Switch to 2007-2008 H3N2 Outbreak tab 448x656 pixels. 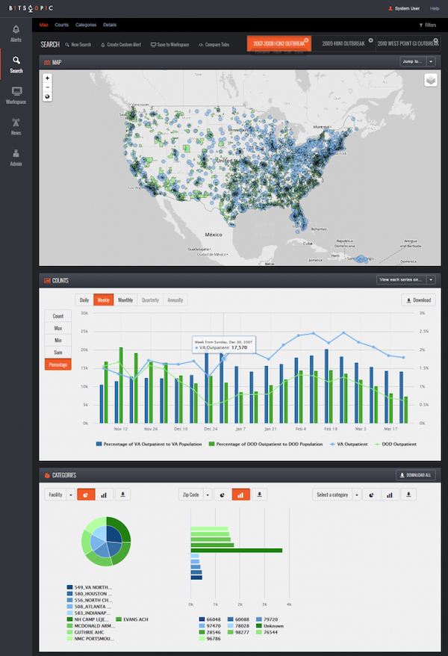(x=279, y=43)
